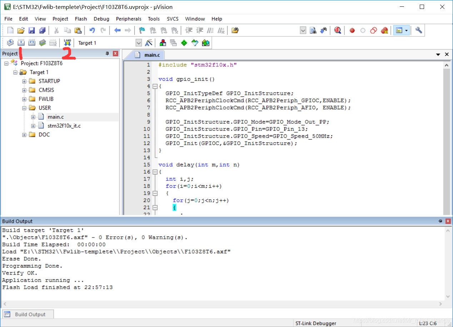Collapse the code fold at line 16
The height and width of the screenshot is (327, 453).
[x=155, y=172]
